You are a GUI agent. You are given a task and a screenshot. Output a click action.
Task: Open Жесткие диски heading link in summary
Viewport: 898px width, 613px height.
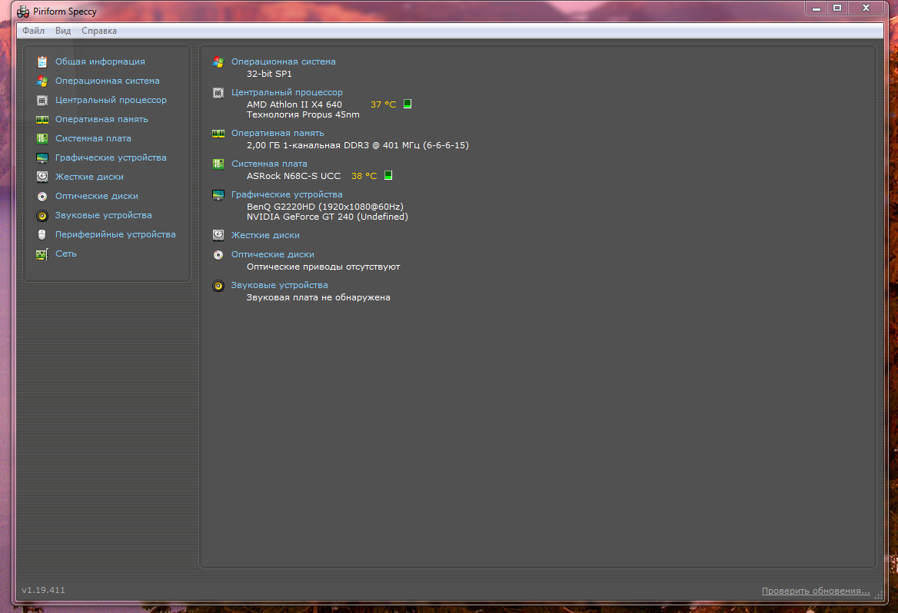click(265, 235)
